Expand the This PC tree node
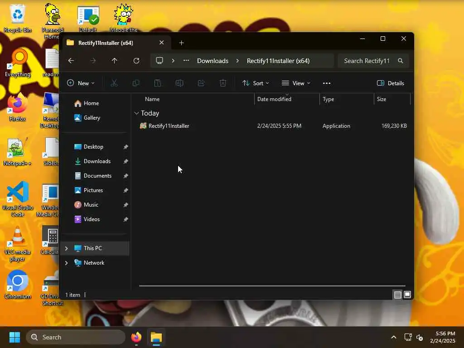 [x=66, y=248]
